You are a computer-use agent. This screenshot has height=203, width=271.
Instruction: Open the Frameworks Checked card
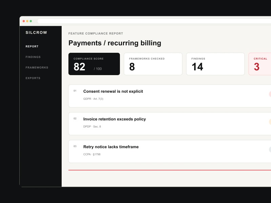click(153, 64)
